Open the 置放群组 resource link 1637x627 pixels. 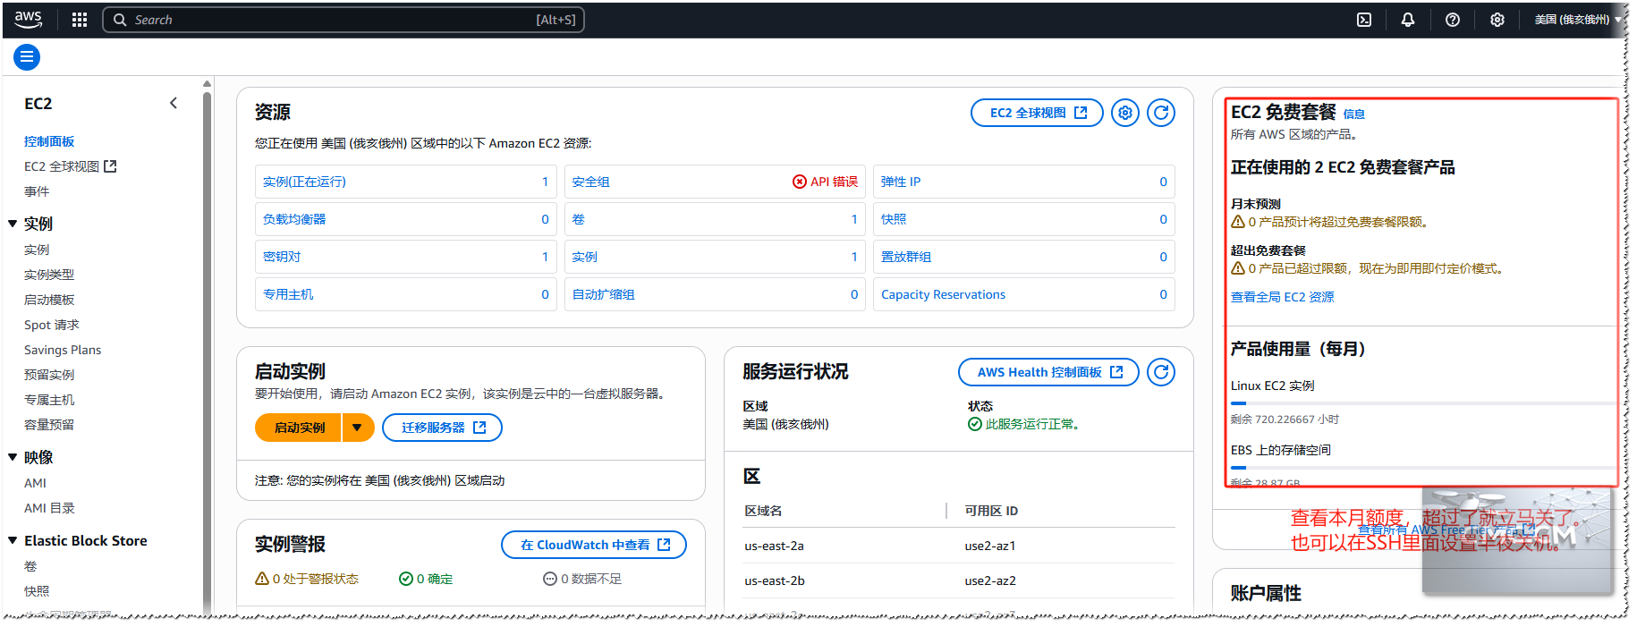[906, 257]
